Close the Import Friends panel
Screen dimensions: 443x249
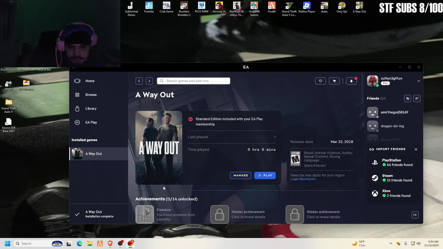[416, 149]
